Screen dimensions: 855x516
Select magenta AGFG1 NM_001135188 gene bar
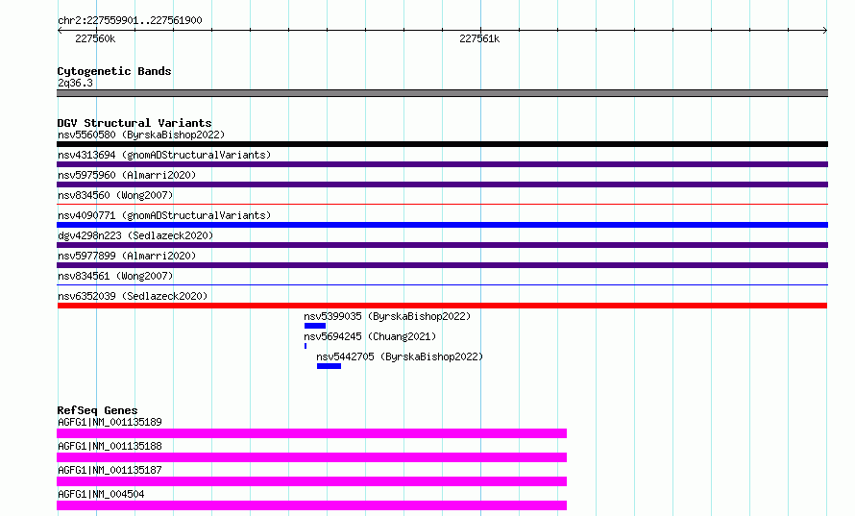[312, 457]
